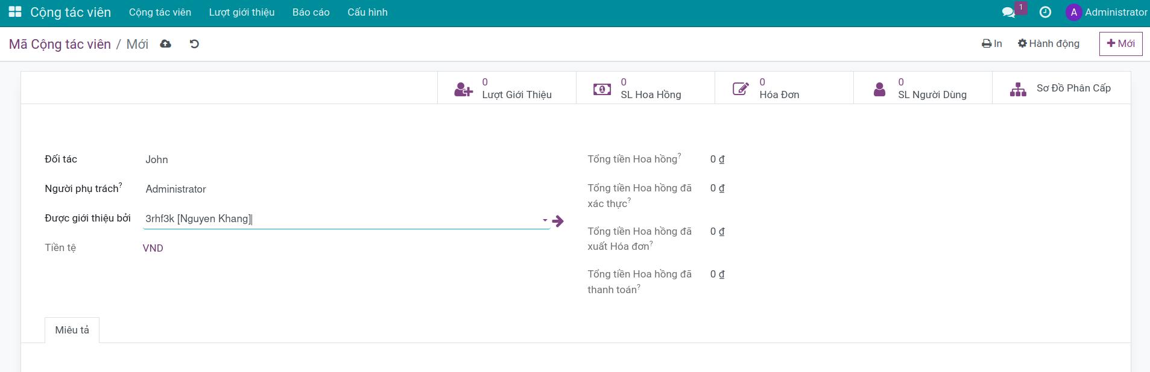The image size is (1150, 372).
Task: Show help tooltip for Tổng tiền Hoa hồng
Action: point(680,156)
